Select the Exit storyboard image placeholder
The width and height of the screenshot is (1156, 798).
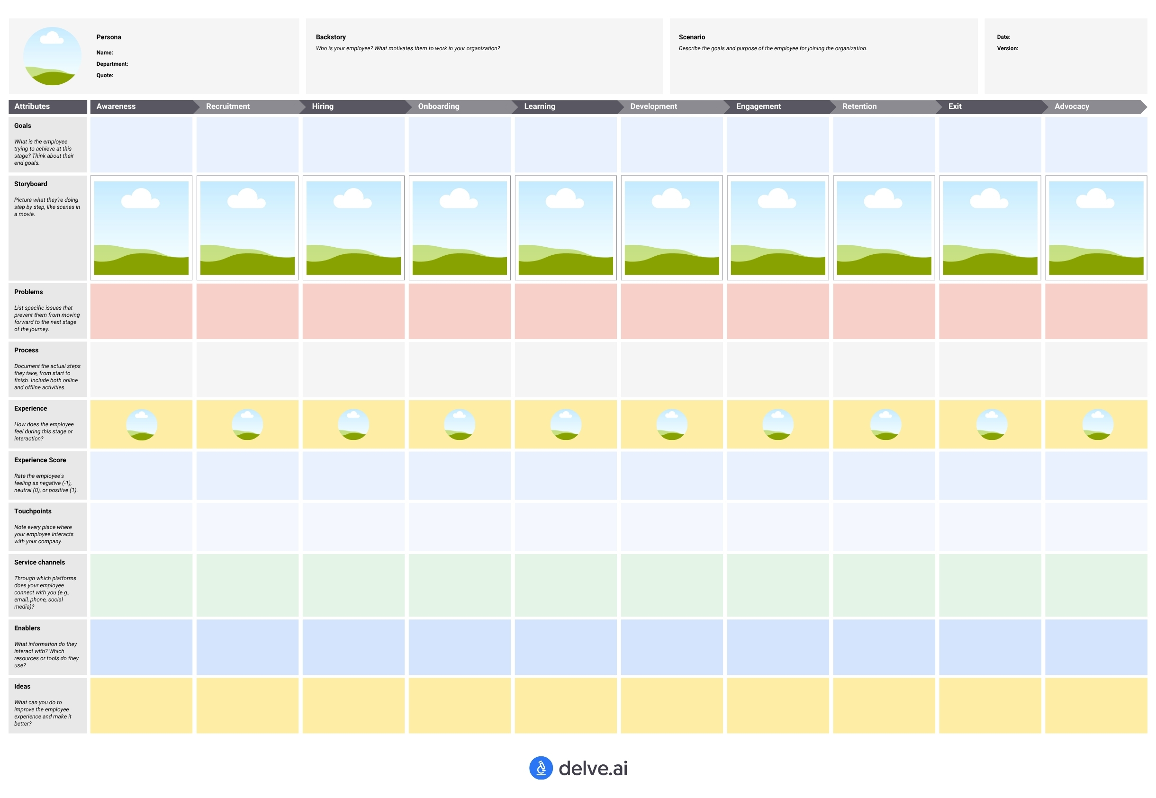point(989,227)
